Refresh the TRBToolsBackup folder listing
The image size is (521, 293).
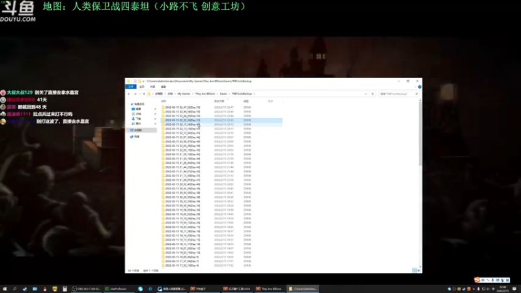pyautogui.click(x=373, y=94)
